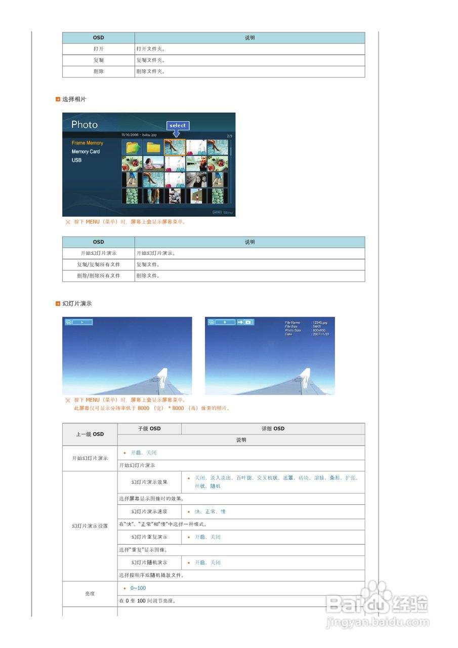Select Memory Card in the Photo sidebar

pos(87,151)
